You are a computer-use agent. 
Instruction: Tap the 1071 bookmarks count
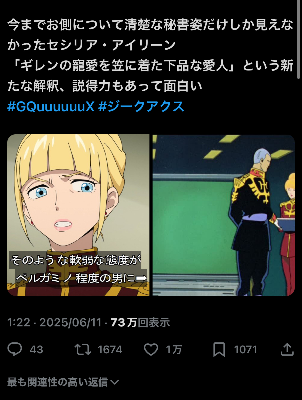[x=245, y=350]
